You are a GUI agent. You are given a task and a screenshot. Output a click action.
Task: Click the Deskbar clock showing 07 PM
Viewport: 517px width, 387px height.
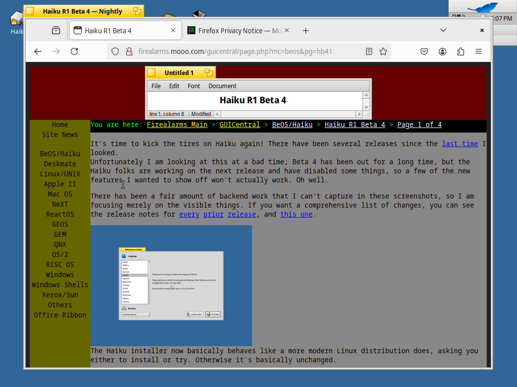502,19
